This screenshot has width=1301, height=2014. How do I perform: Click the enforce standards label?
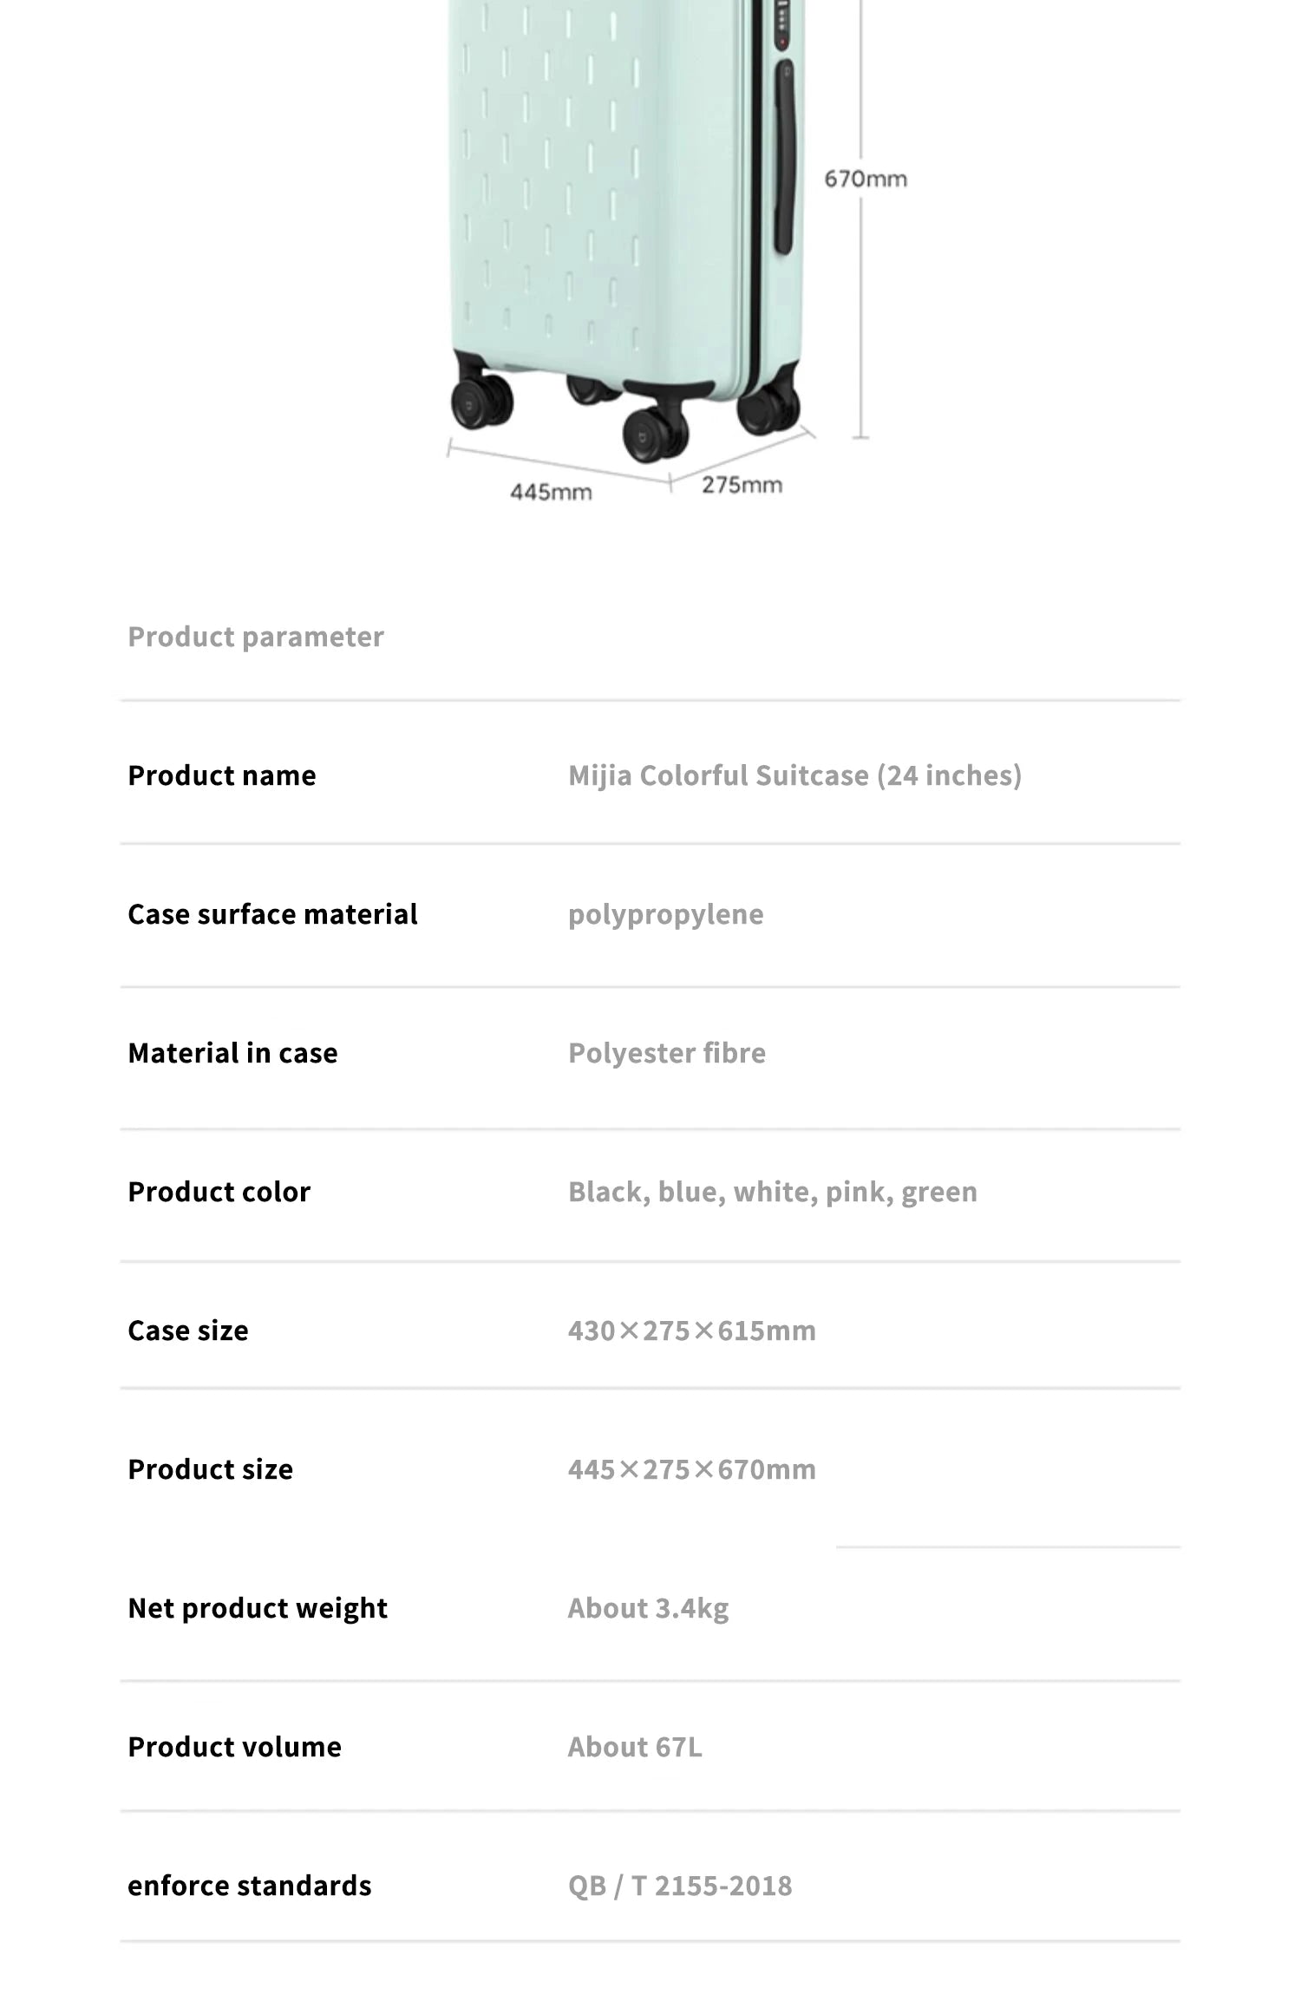coord(250,1886)
